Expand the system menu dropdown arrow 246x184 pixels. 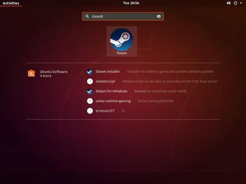[x=241, y=3]
